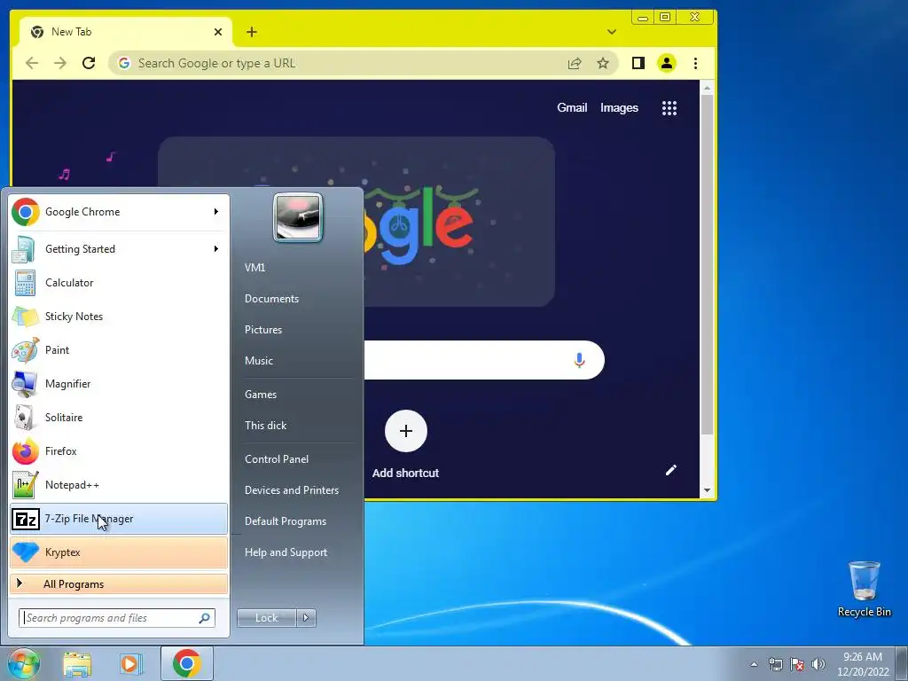Expand Getting Started submenu arrow

click(216, 249)
